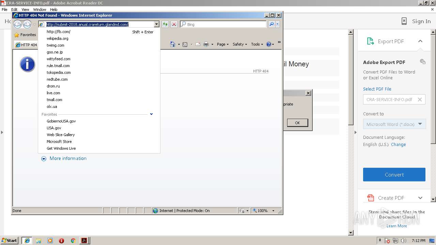Screen dimensions: 436x245
Task: Click the IE Help question mark icon
Action: (x=268, y=44)
